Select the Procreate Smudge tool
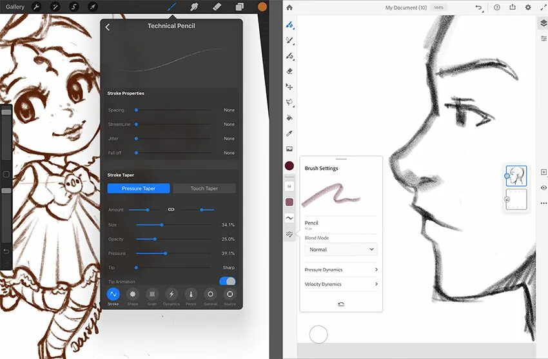 194,6
